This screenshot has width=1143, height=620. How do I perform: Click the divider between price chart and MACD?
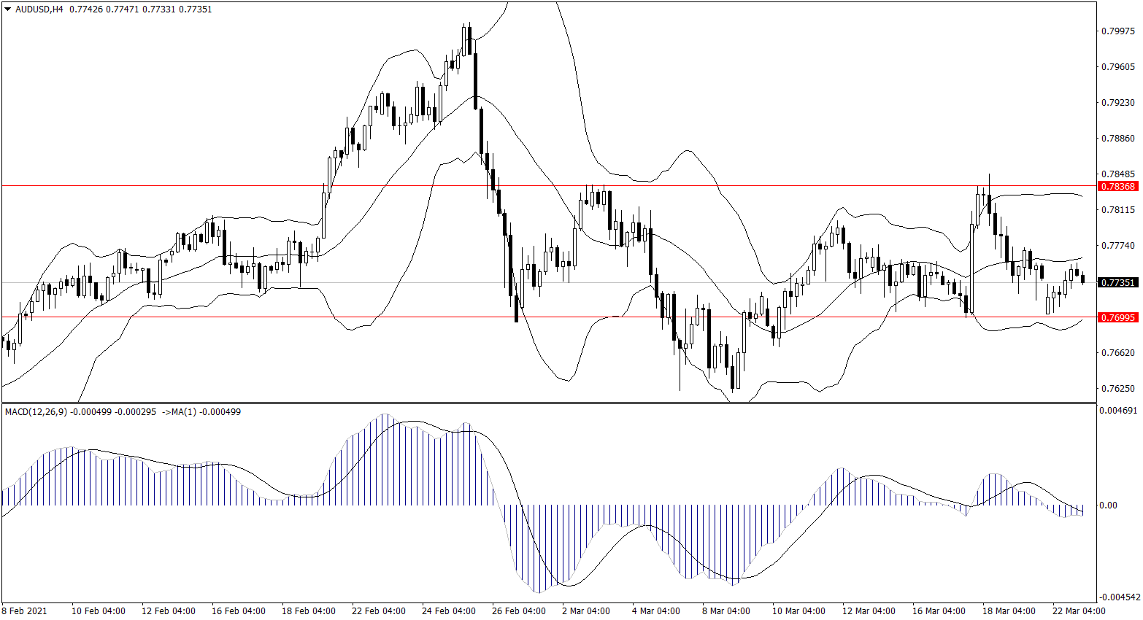click(x=547, y=403)
